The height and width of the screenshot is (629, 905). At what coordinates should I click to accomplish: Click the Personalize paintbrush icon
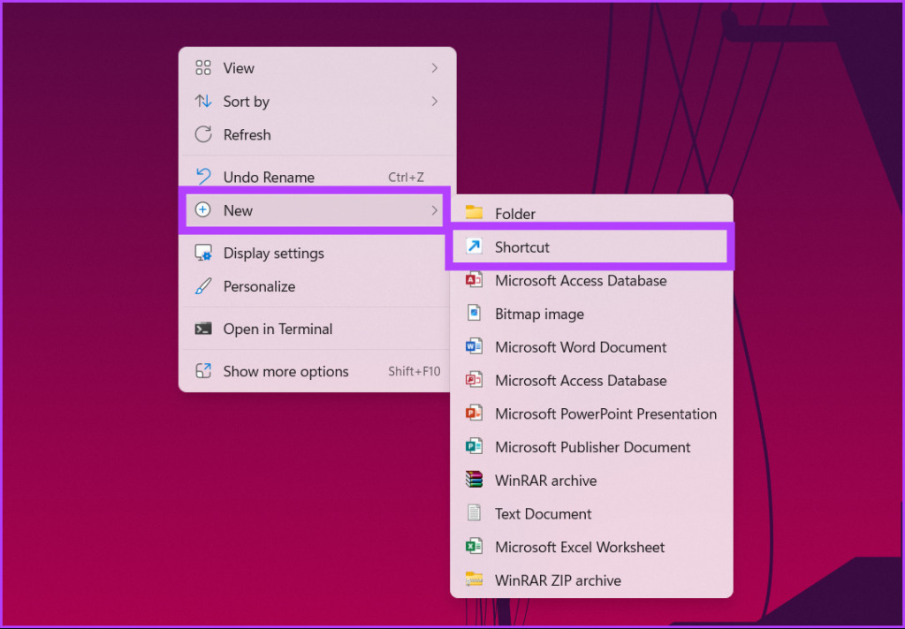point(203,286)
